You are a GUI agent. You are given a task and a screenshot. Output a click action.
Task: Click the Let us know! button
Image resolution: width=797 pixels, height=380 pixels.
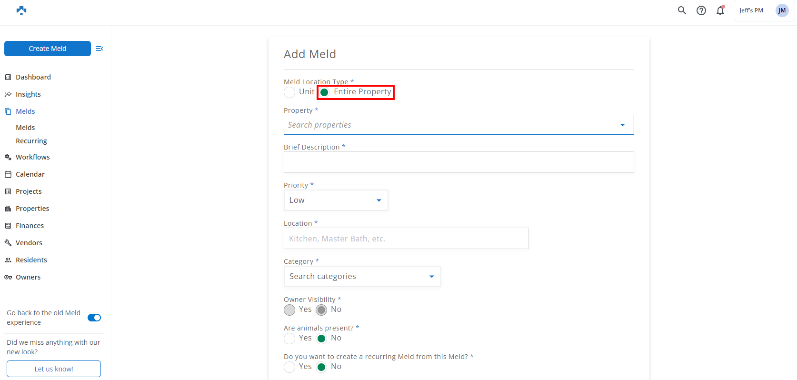(54, 369)
